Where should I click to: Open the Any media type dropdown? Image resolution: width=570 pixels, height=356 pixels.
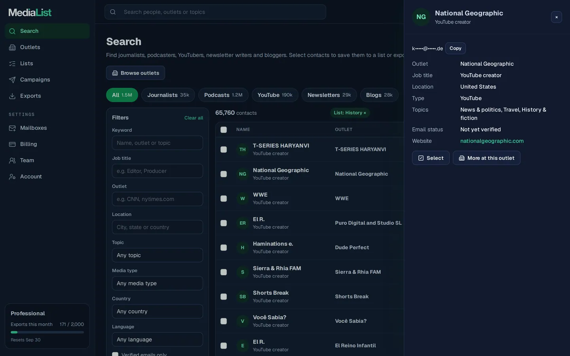pyautogui.click(x=158, y=283)
